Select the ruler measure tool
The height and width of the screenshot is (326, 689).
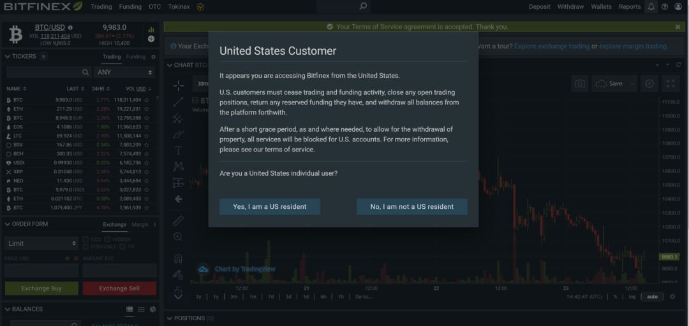click(x=178, y=220)
